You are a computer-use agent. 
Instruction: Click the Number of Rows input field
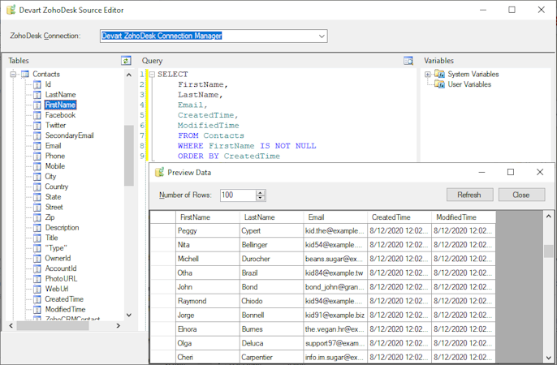[236, 195]
